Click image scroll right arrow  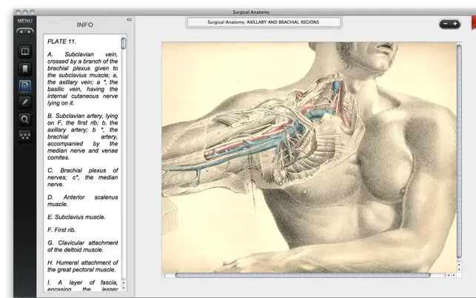pos(454,275)
